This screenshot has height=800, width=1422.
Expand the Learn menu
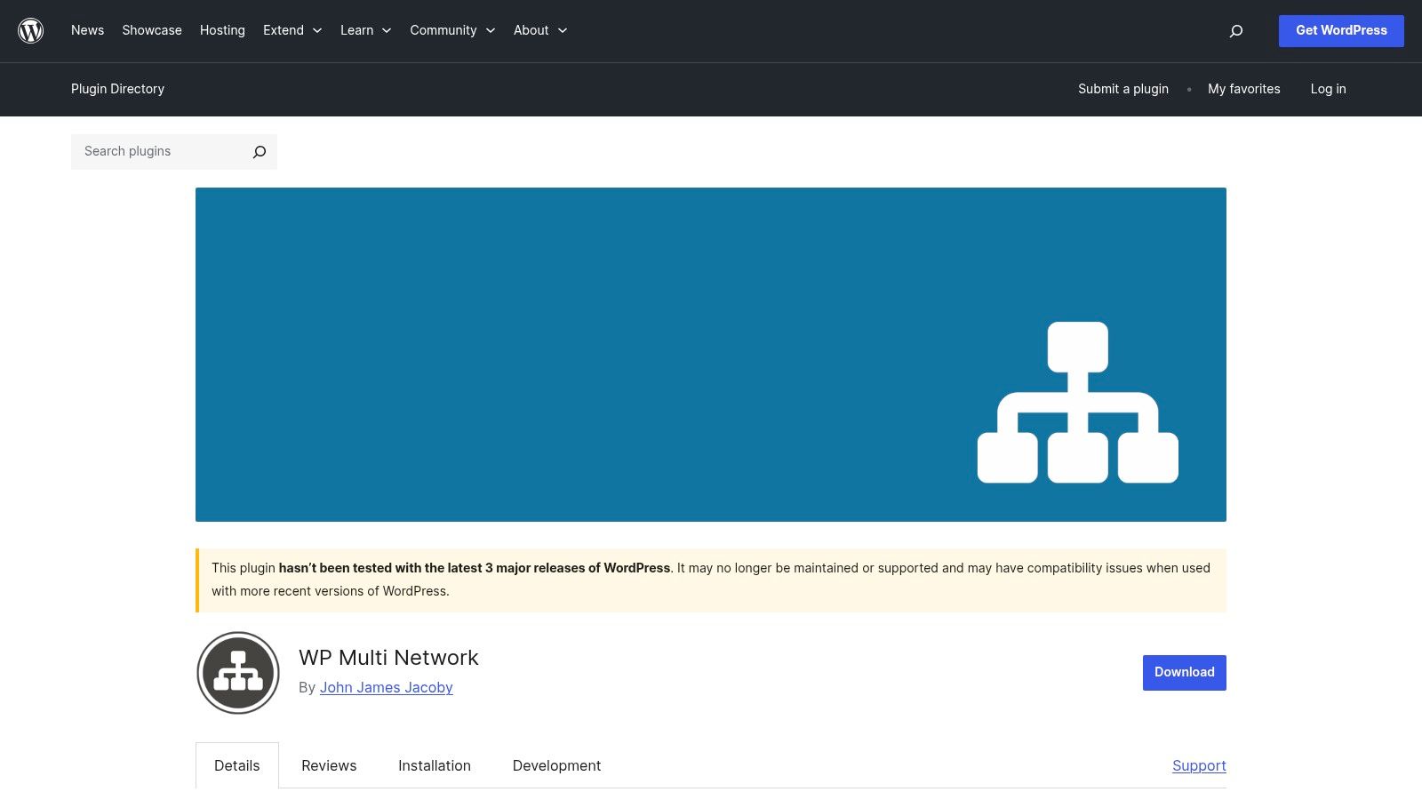(x=366, y=30)
